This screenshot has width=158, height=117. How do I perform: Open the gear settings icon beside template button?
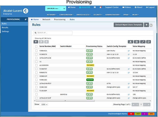[146, 25]
